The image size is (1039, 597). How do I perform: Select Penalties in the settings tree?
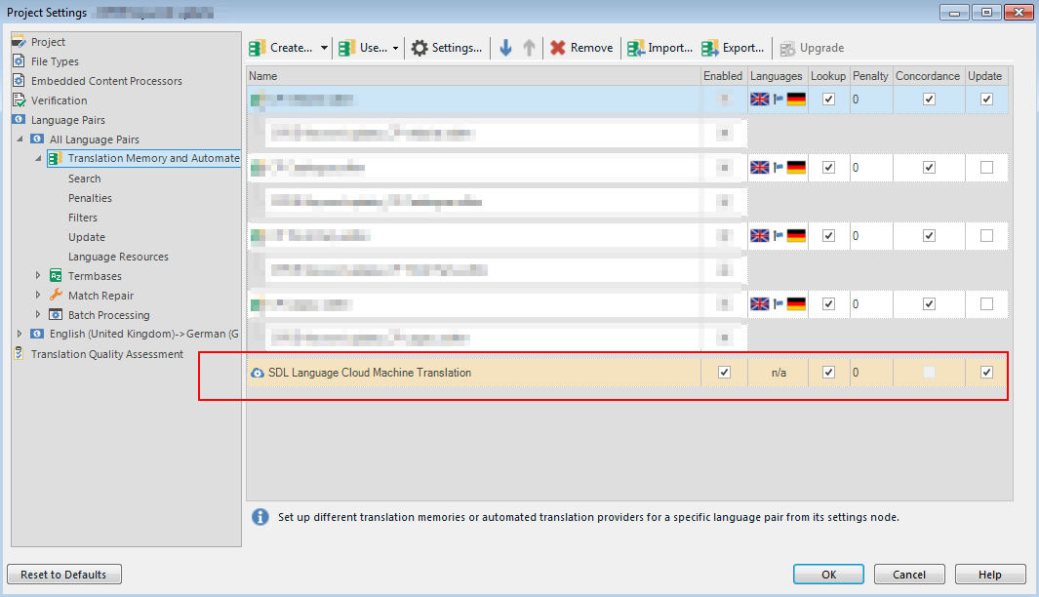click(x=90, y=198)
